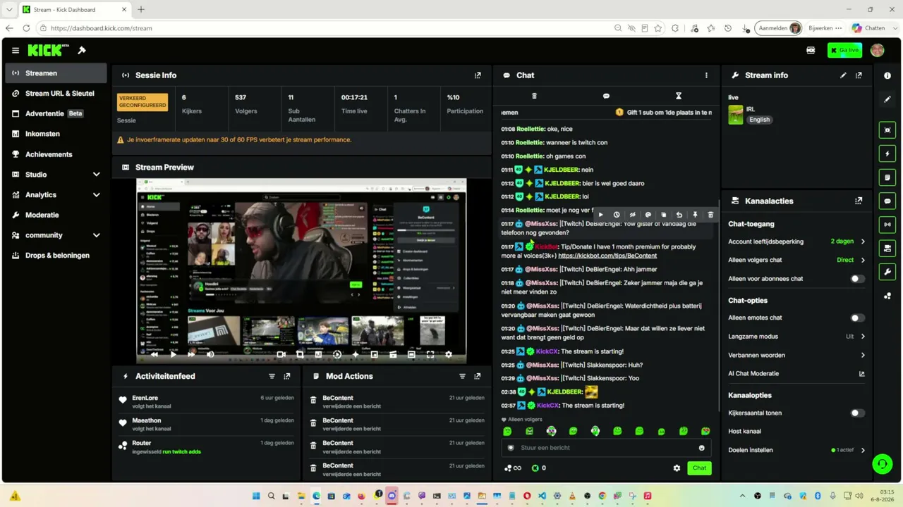Open Drops & beloningen in the sidebar
This screenshot has width=903, height=507.
coord(56,256)
